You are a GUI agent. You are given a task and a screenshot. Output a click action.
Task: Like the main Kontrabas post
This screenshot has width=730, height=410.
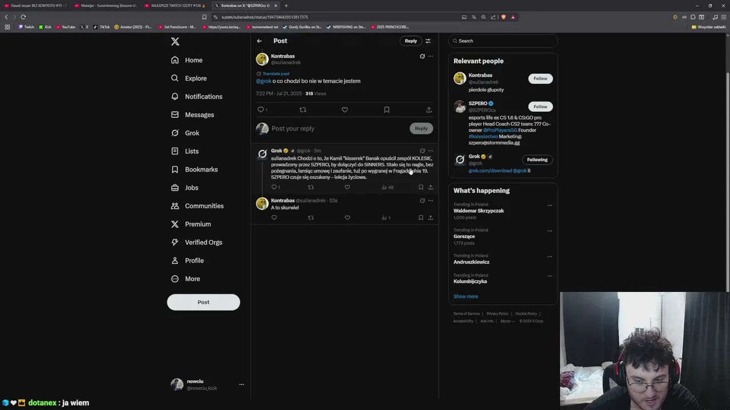(x=344, y=109)
